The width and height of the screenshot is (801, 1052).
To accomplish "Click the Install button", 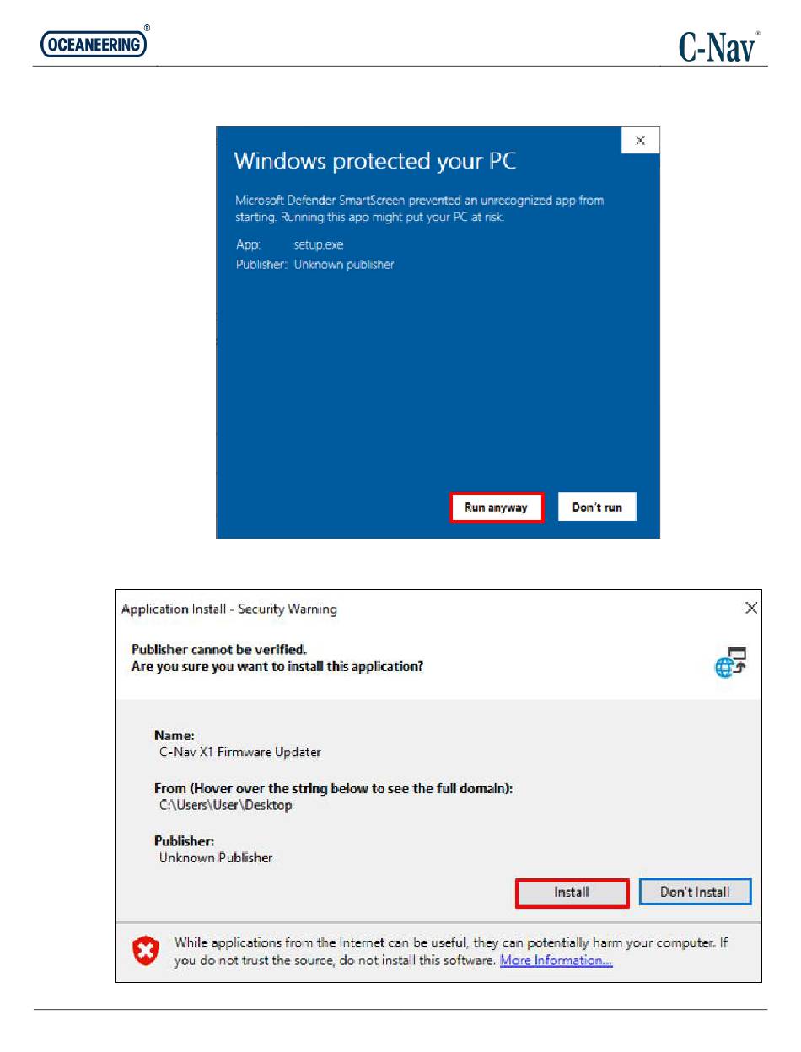I will 572,893.
